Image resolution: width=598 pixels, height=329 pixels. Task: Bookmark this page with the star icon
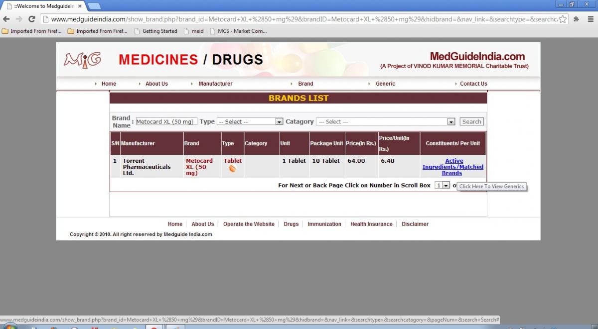point(562,19)
